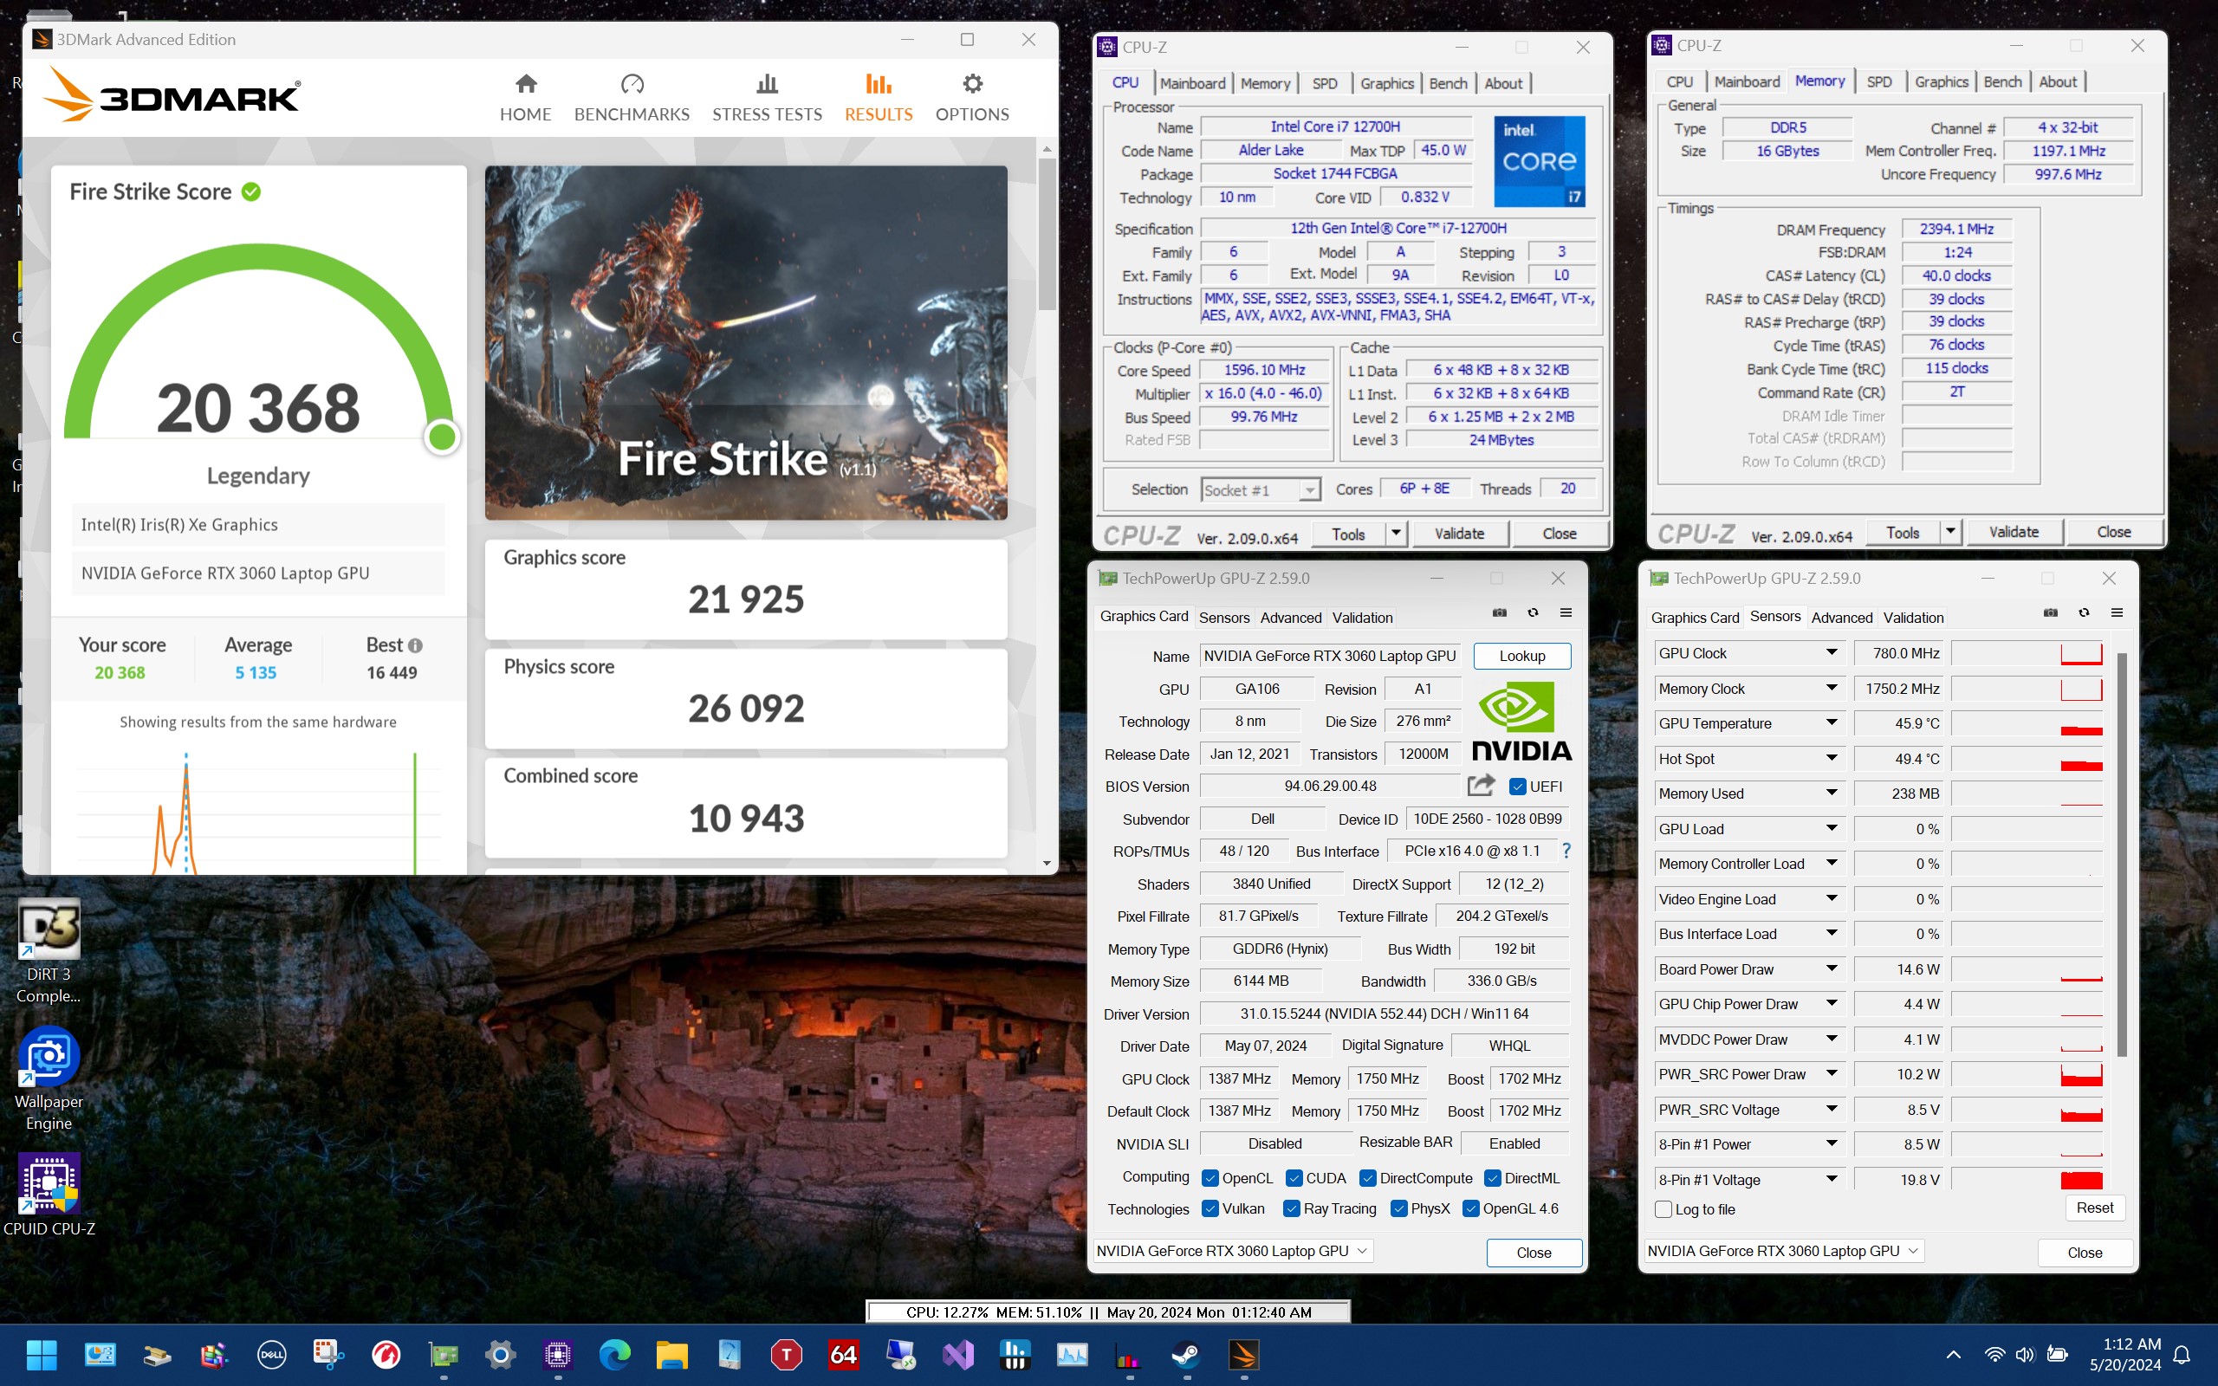Click the Bus Interface question mark icon
Image resolution: width=2218 pixels, height=1386 pixels.
1566,851
